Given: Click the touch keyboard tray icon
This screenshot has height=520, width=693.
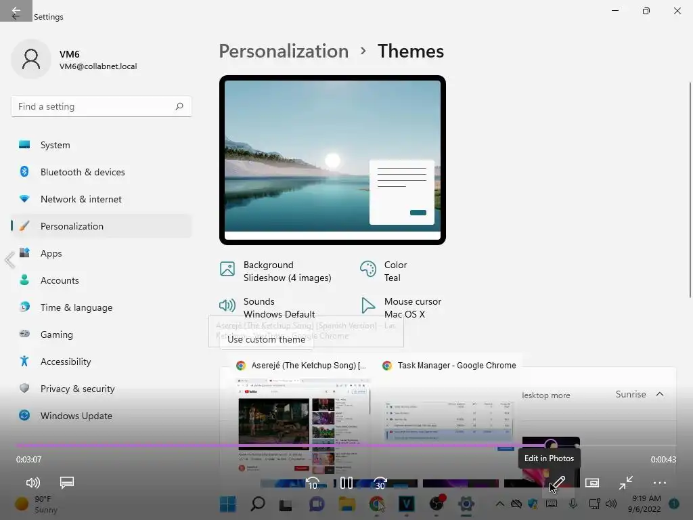Looking at the screenshot, I should [x=551, y=504].
